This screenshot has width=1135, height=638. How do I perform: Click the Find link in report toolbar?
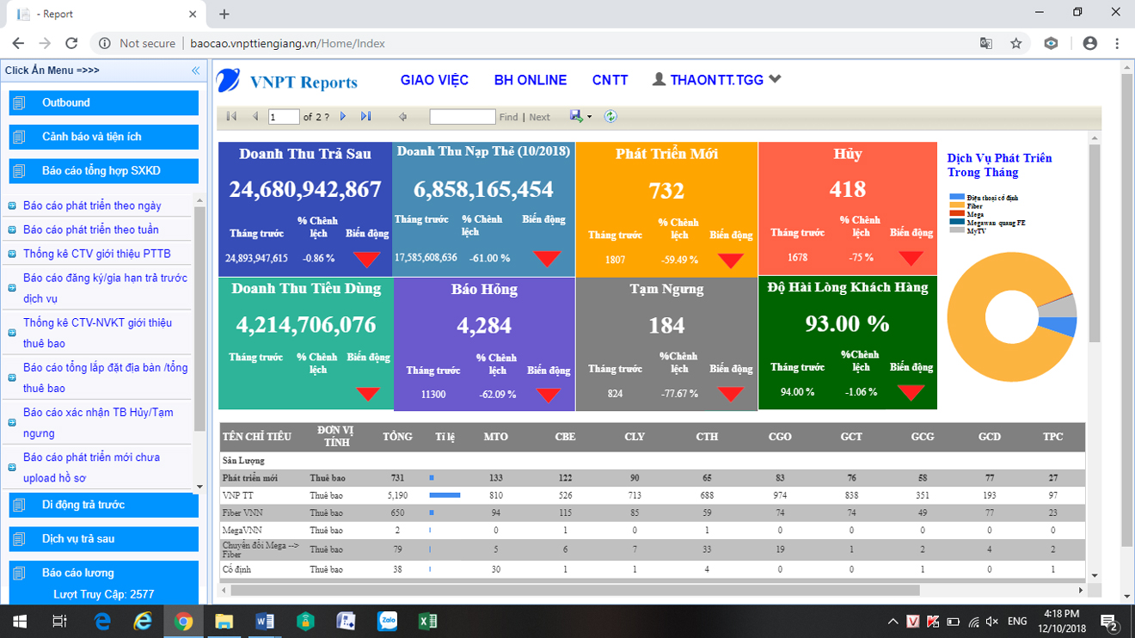[x=508, y=117]
